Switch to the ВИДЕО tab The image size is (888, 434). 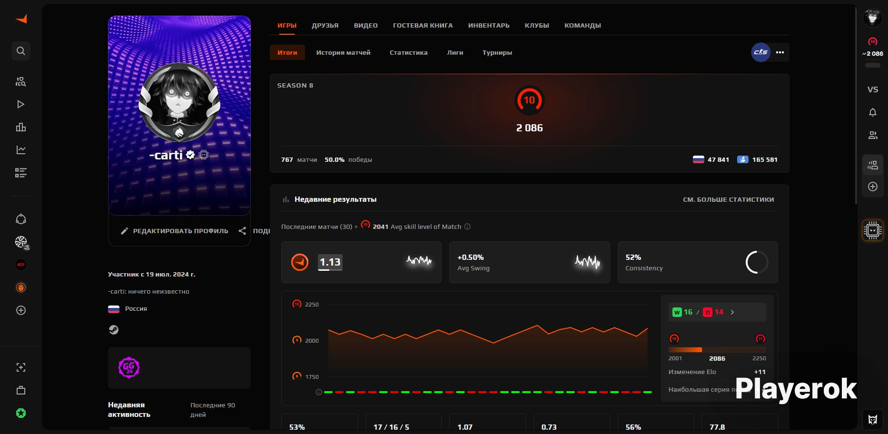coord(365,26)
